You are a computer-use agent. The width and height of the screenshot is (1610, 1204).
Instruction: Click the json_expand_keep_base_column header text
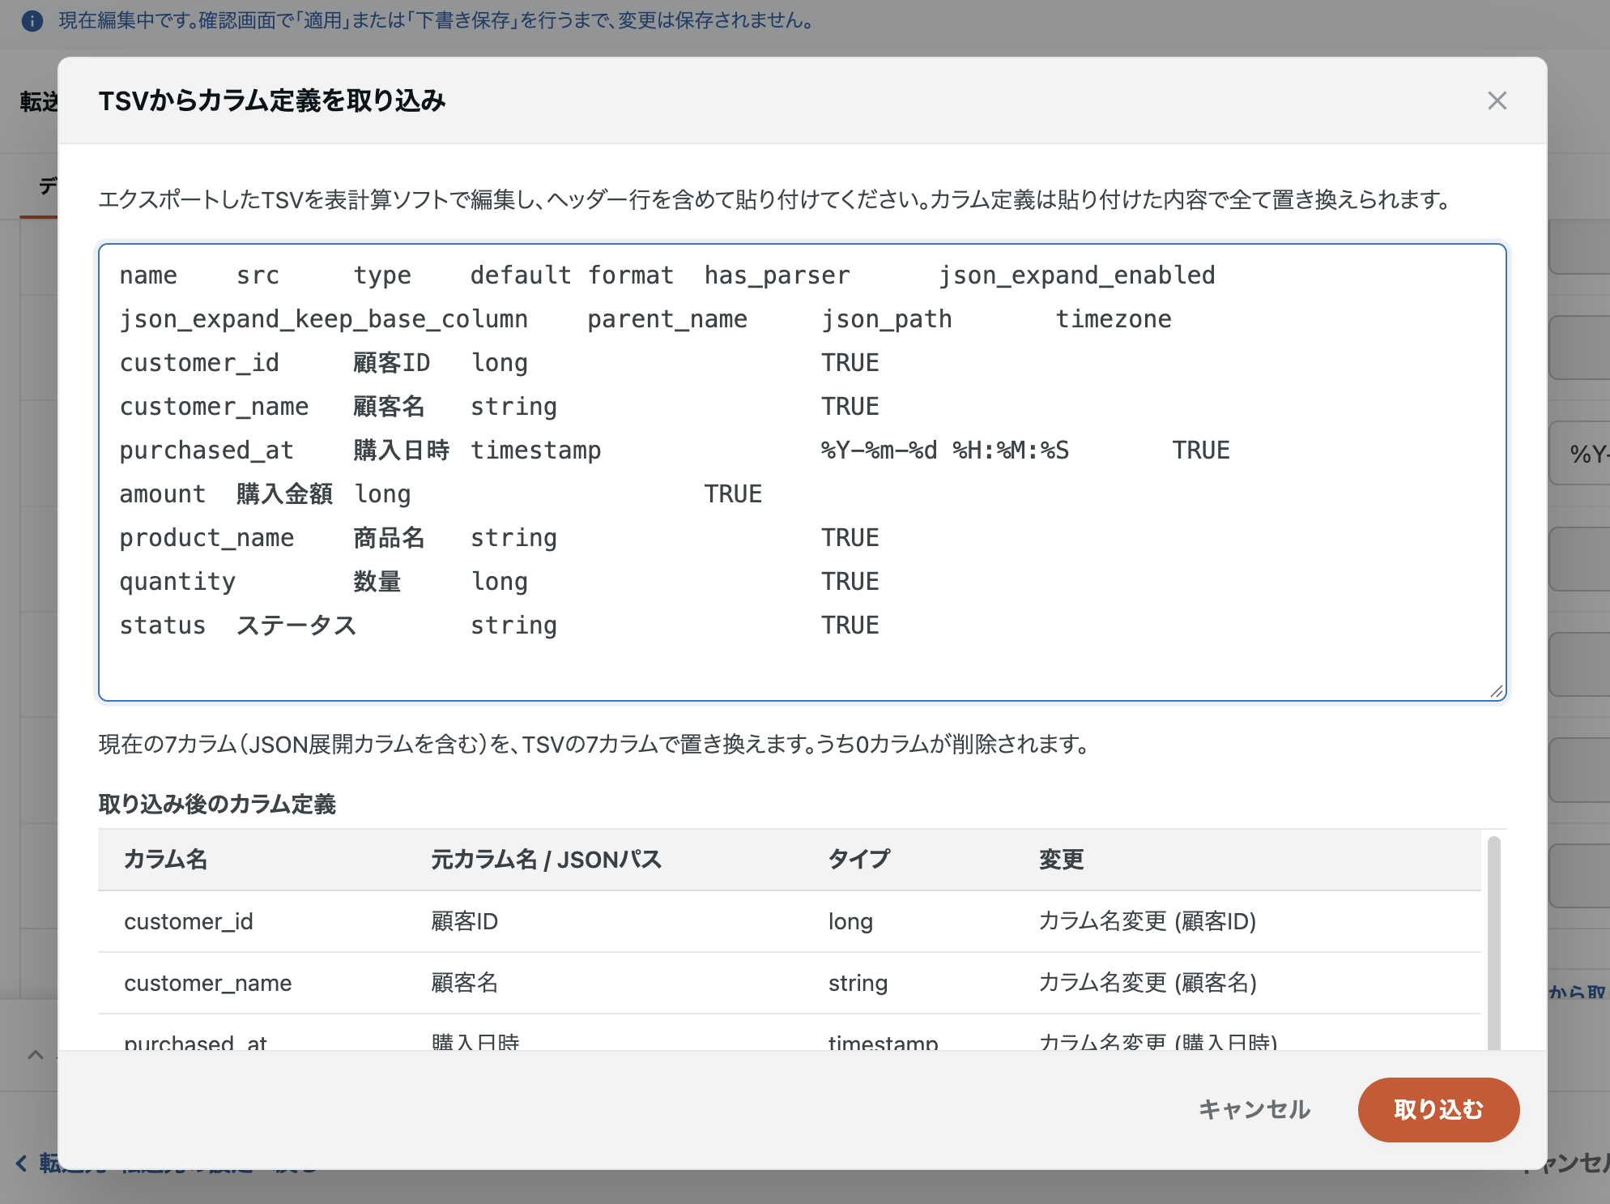[x=324, y=319]
